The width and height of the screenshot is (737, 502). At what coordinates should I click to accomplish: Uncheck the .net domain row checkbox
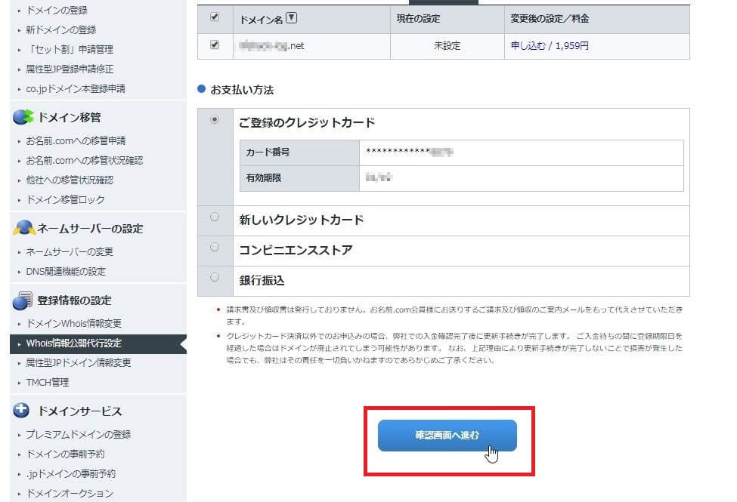(x=215, y=45)
